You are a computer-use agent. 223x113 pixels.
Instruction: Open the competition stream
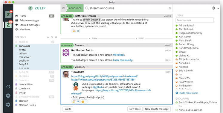tap(26, 84)
